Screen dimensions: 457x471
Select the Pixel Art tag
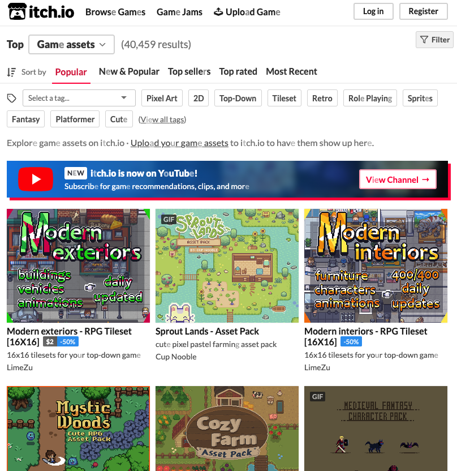162,99
